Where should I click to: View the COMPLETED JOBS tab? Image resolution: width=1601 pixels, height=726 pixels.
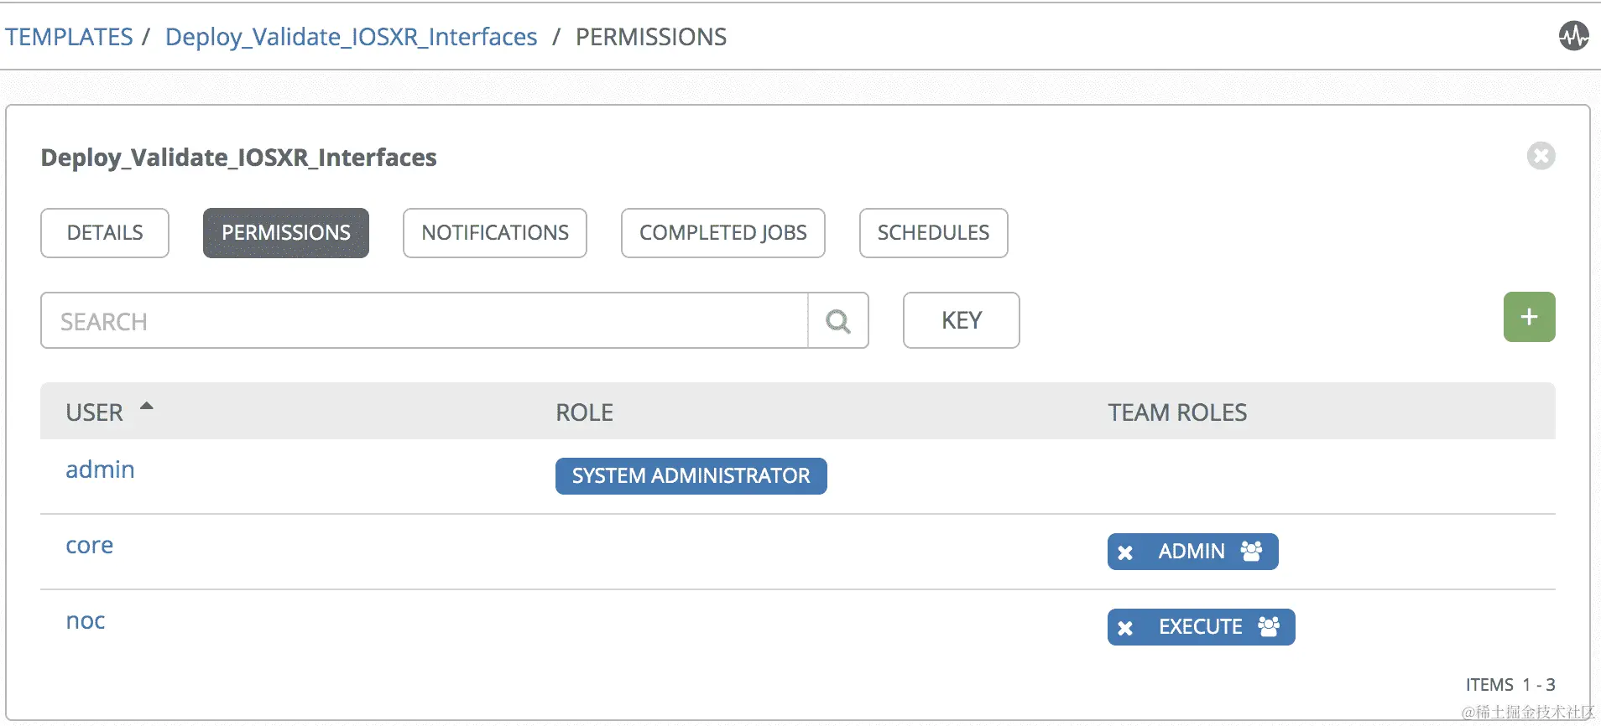[722, 233]
